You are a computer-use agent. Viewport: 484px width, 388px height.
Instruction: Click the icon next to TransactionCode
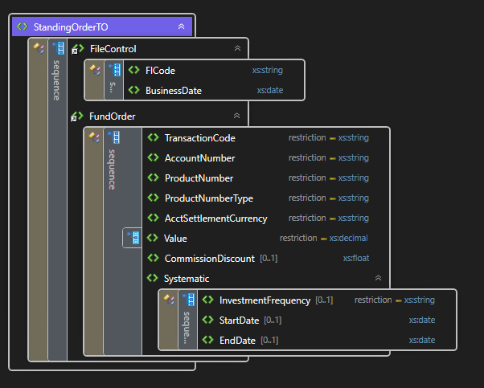pyautogui.click(x=153, y=137)
